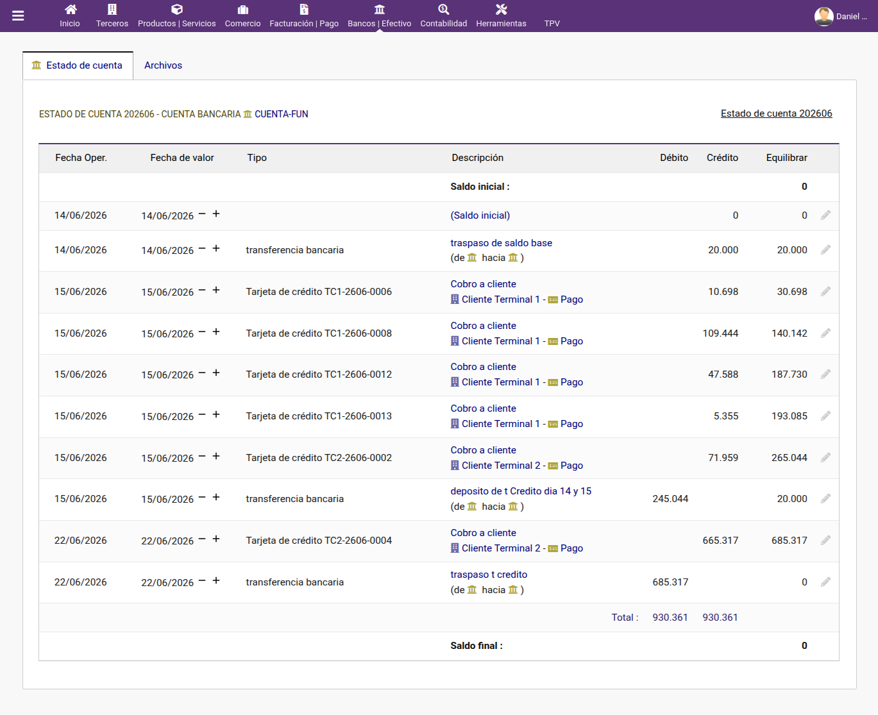Image resolution: width=878 pixels, height=715 pixels.
Task: Decrease value date on the Saldo inicial row
Action: click(202, 214)
